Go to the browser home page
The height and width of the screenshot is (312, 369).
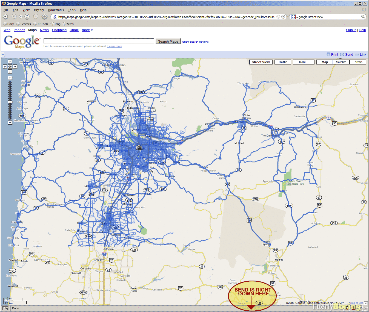44,17
